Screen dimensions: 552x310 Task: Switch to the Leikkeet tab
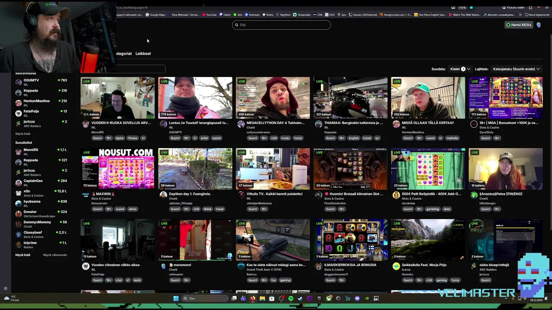point(143,53)
